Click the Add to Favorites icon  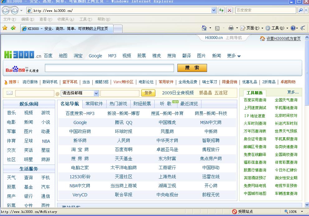[x=13, y=28]
